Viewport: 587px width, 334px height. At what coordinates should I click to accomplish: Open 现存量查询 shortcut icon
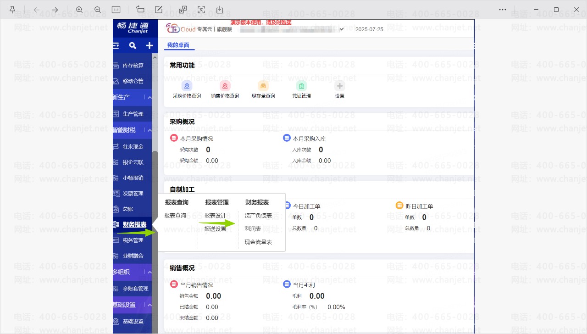click(x=263, y=85)
